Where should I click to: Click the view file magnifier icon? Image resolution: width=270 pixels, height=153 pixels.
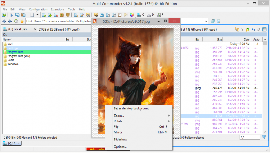[x=76, y=15]
